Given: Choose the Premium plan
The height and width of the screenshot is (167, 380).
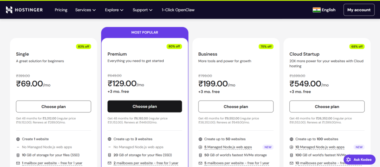Looking at the screenshot, I should (145, 107).
